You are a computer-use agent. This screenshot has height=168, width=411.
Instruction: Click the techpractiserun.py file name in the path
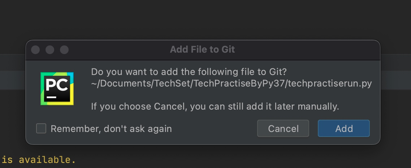329,84
